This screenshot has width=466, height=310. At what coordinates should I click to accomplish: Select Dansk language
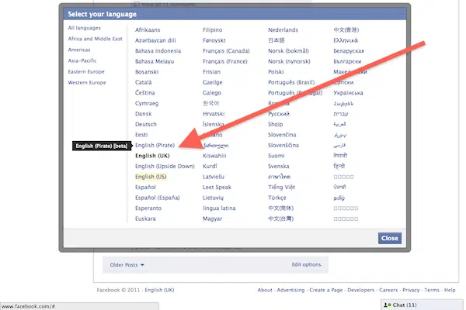143,114
